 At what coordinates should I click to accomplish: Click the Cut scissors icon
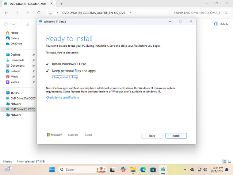coord(28,24)
